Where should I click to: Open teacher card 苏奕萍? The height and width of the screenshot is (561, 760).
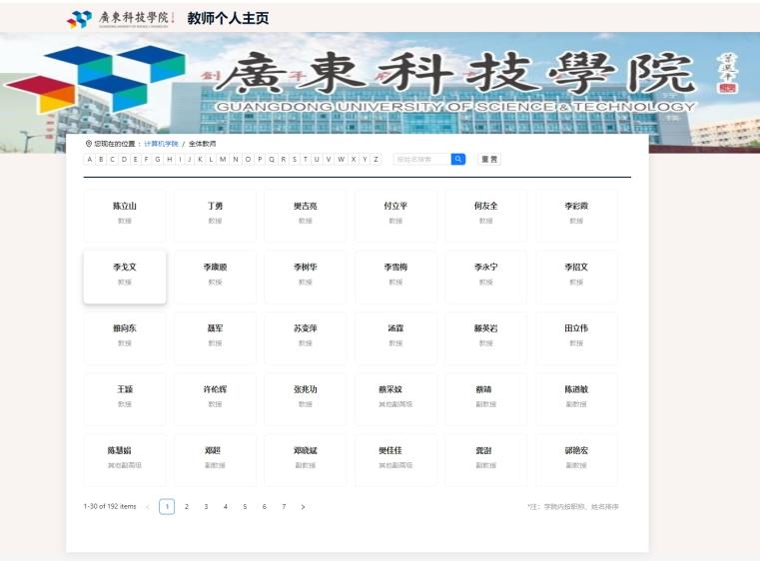click(306, 338)
